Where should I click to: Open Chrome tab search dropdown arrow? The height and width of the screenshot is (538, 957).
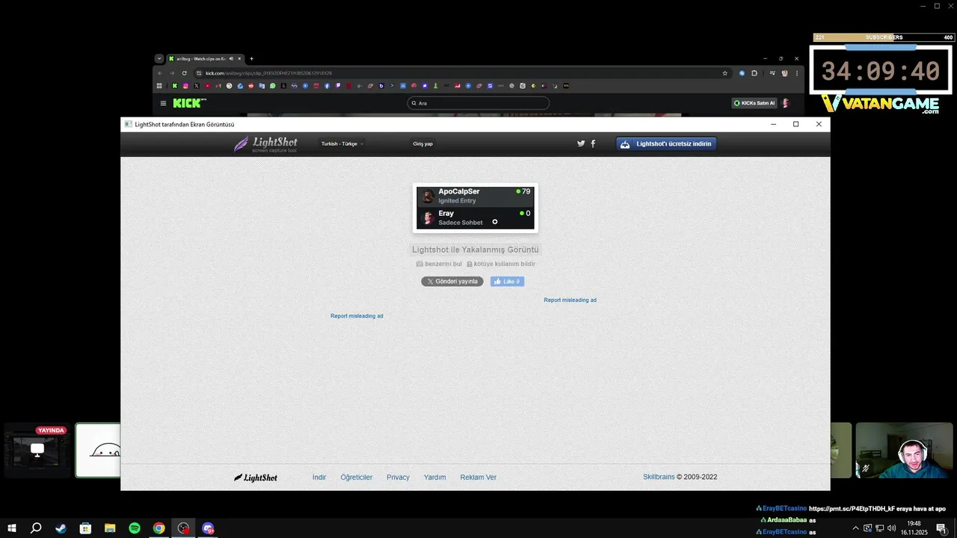coord(159,58)
